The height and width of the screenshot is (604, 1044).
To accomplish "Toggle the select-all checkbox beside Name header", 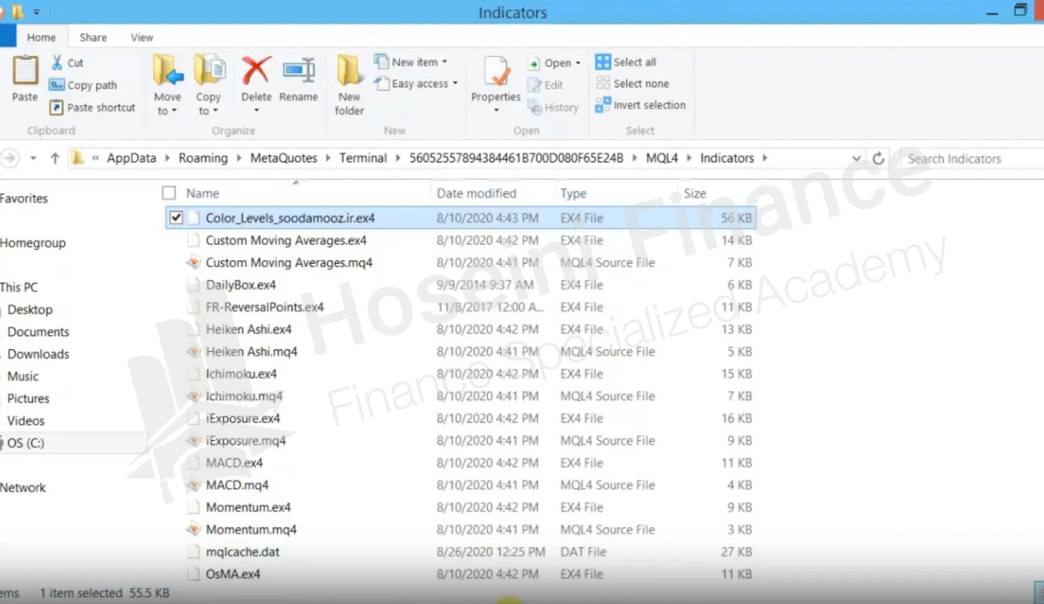I will (x=169, y=193).
